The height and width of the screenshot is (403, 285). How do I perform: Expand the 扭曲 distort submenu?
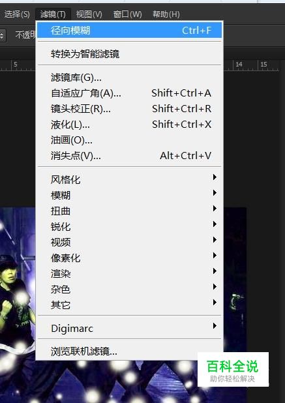(x=129, y=211)
